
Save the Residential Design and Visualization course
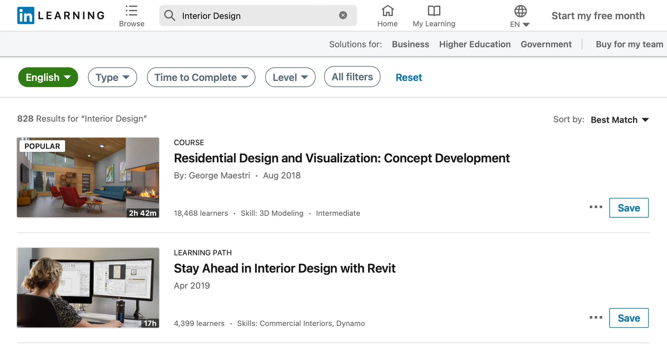click(x=629, y=208)
